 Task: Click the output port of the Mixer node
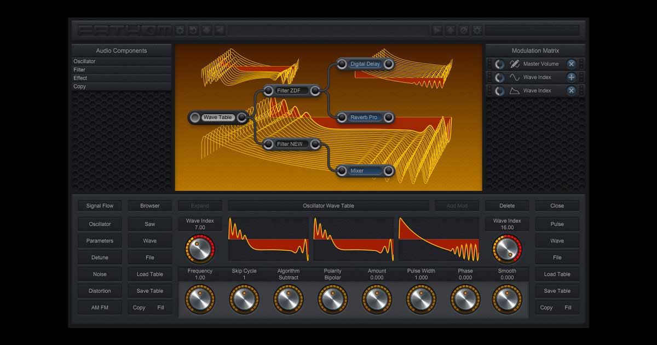click(389, 171)
